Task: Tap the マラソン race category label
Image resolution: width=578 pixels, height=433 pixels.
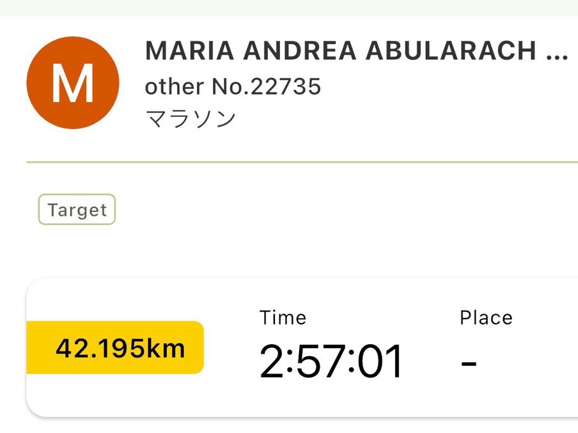Action: pos(191,119)
